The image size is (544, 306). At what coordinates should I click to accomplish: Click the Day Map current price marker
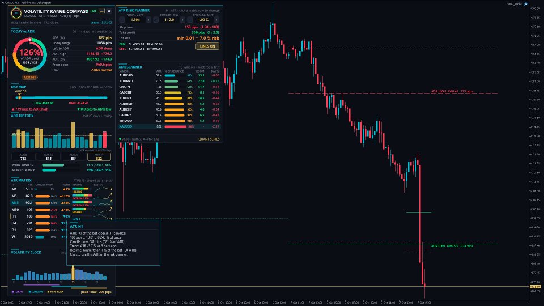(19, 97)
